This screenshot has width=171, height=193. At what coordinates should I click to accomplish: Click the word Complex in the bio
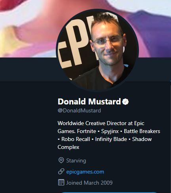(68, 147)
